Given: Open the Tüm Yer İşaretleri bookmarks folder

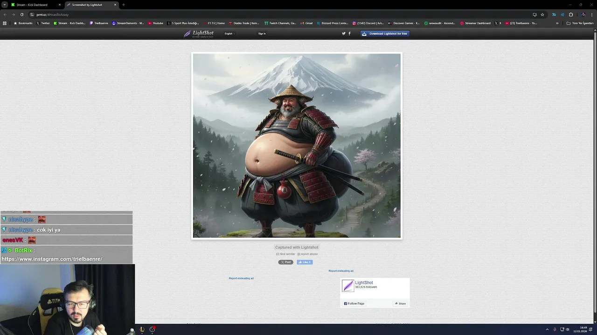Looking at the screenshot, I should (580, 23).
